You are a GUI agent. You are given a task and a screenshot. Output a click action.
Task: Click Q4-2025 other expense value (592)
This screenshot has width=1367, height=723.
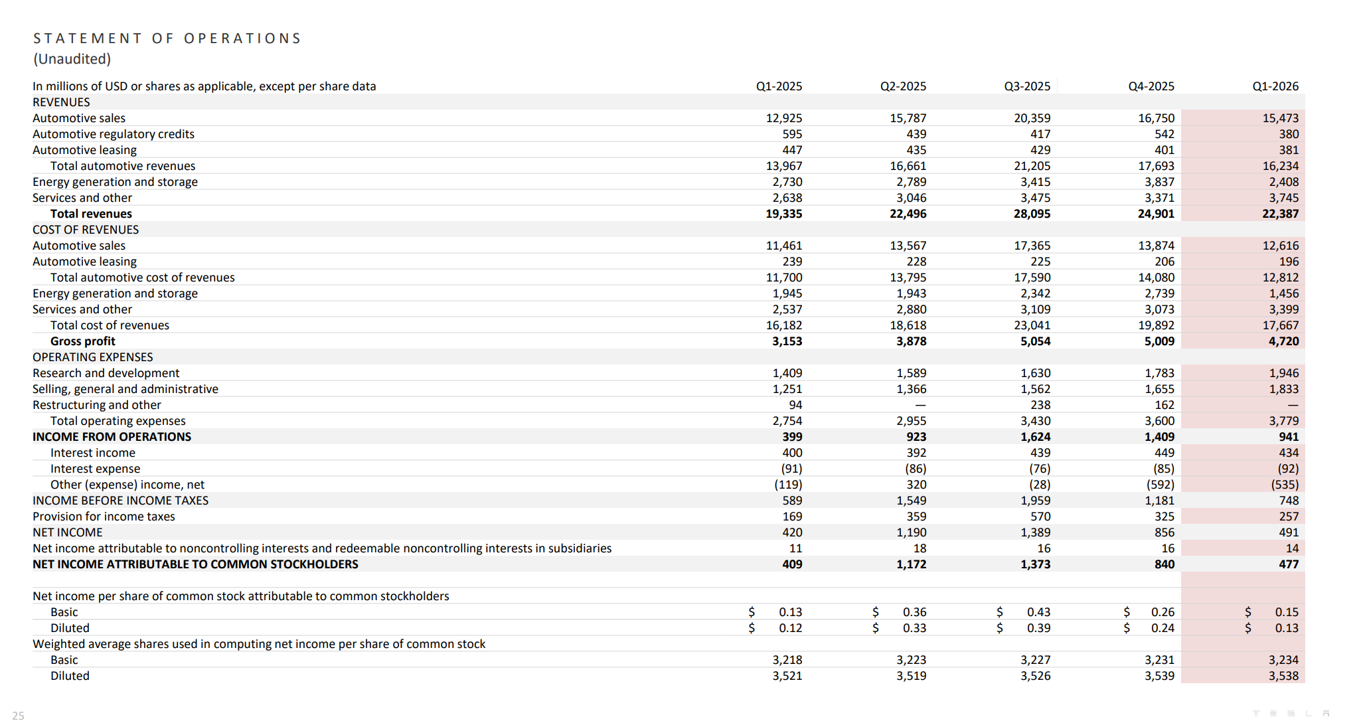pyautogui.click(x=1160, y=485)
